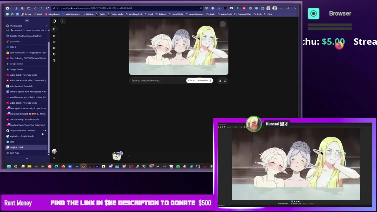The image size is (377, 212).
Task: Download the generated image
Action: click(220, 80)
